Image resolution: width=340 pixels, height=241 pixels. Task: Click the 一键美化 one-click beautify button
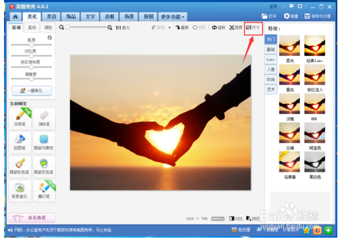click(x=32, y=91)
